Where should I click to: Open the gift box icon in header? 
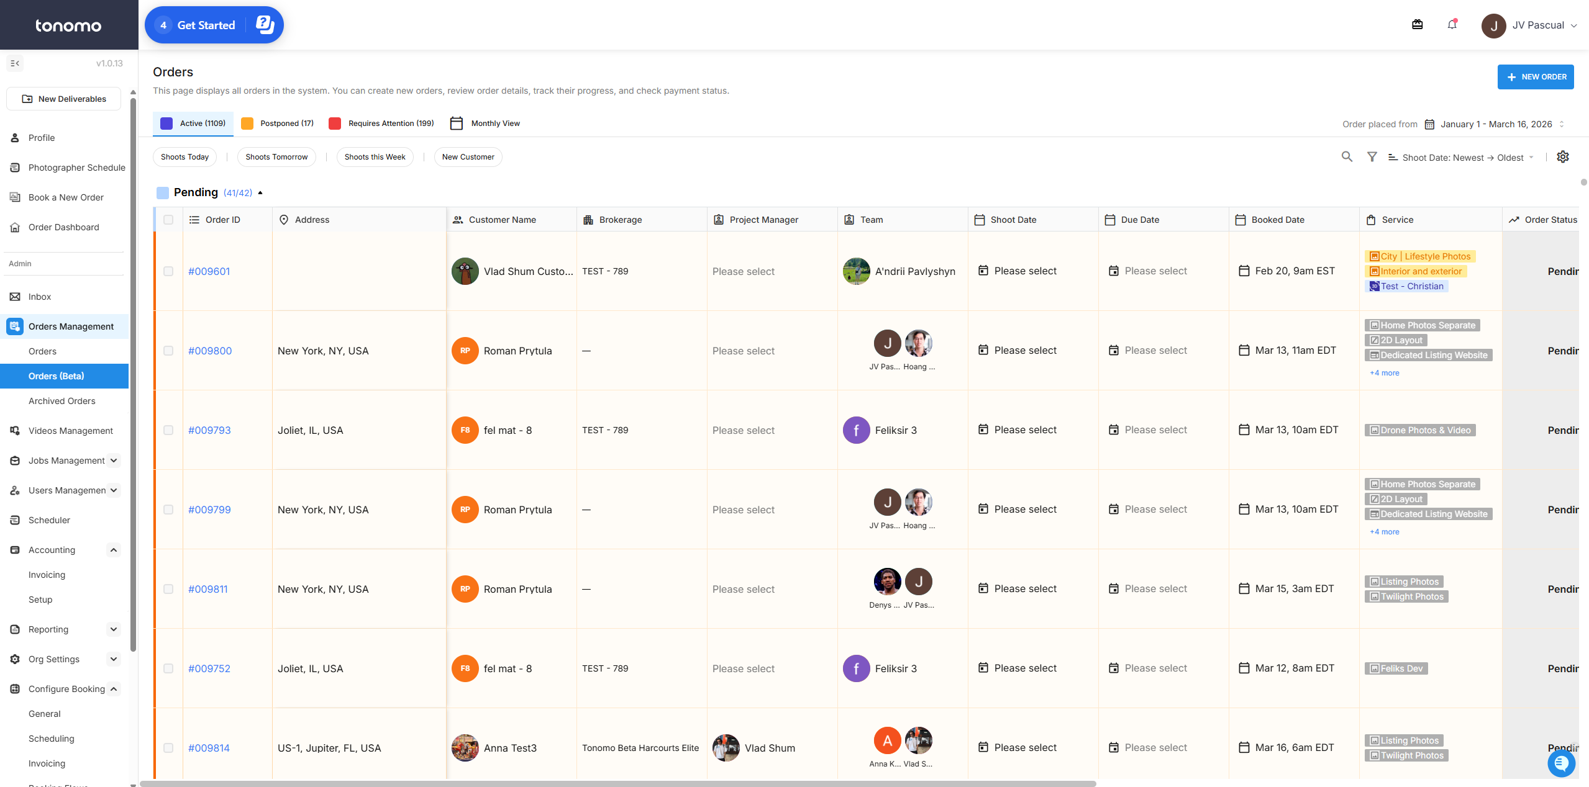coord(1417,25)
